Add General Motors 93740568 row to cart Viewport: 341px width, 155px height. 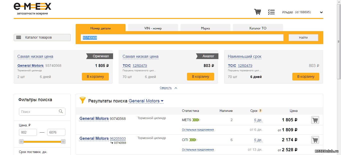coord(315,120)
